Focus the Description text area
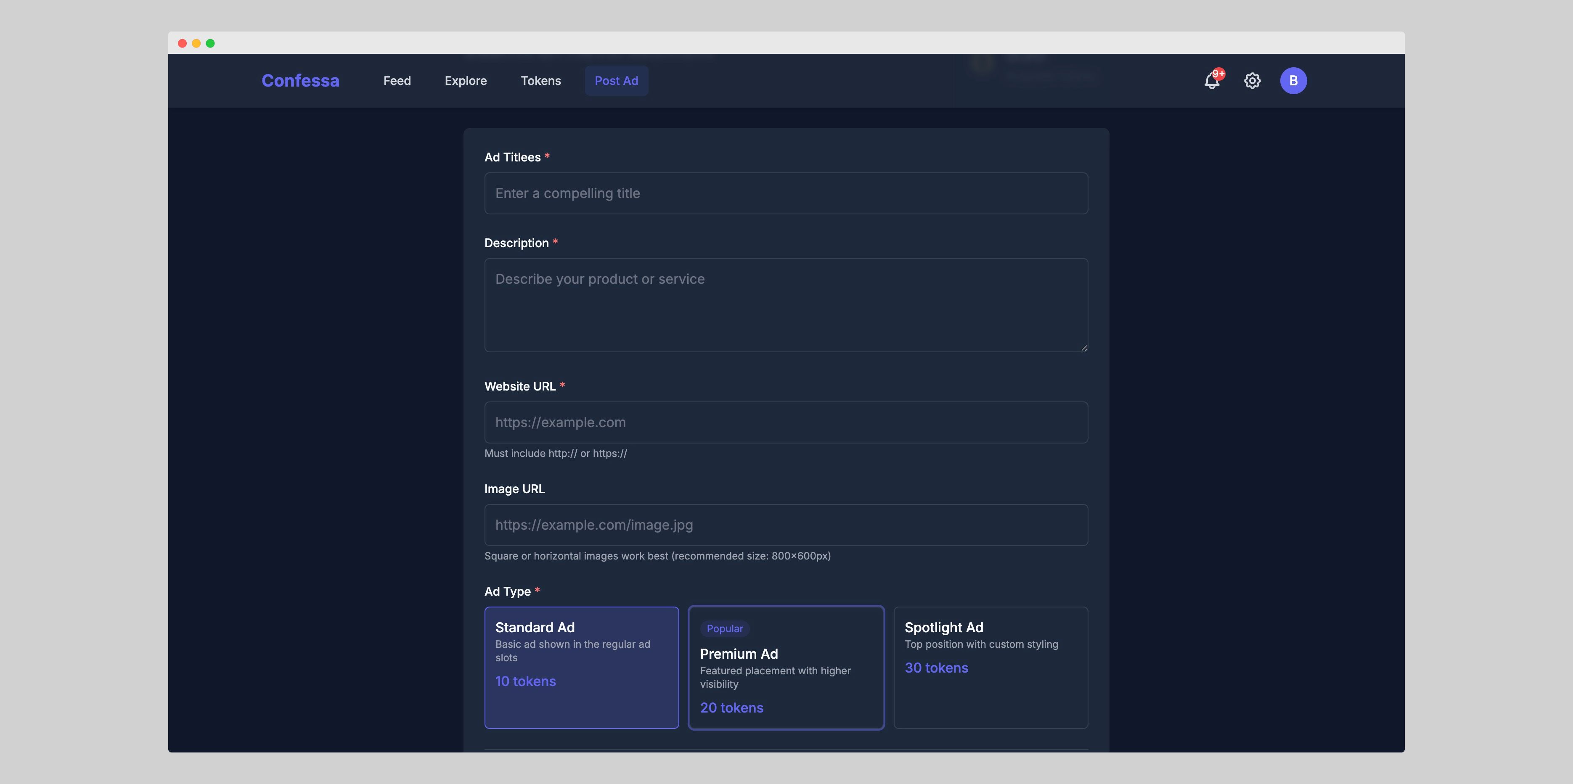 tap(785, 305)
